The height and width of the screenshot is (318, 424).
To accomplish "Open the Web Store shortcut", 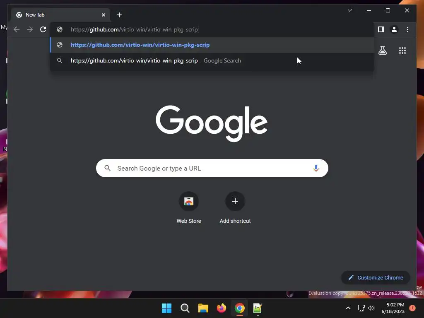I will 189,208.
